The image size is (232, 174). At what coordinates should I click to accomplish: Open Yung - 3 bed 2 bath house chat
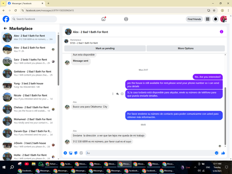pyautogui.click(x=29, y=85)
